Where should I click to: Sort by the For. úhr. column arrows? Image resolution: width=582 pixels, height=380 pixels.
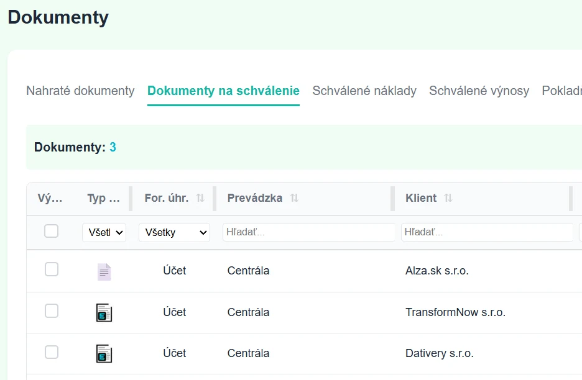tap(200, 198)
